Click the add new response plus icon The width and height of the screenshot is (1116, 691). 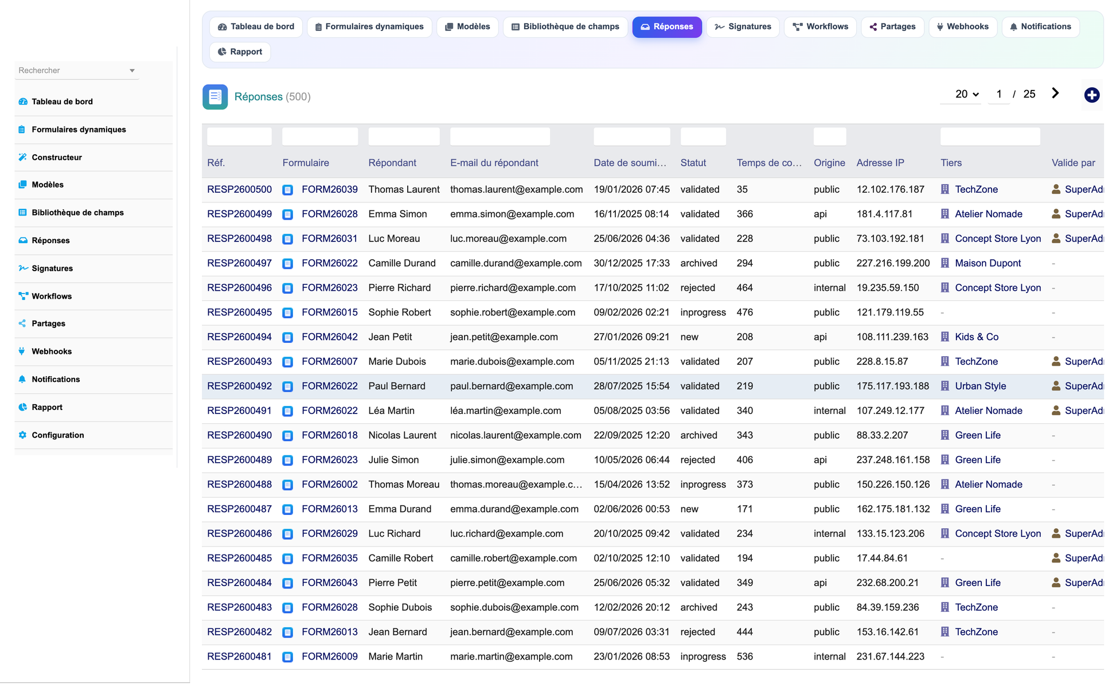click(x=1091, y=95)
